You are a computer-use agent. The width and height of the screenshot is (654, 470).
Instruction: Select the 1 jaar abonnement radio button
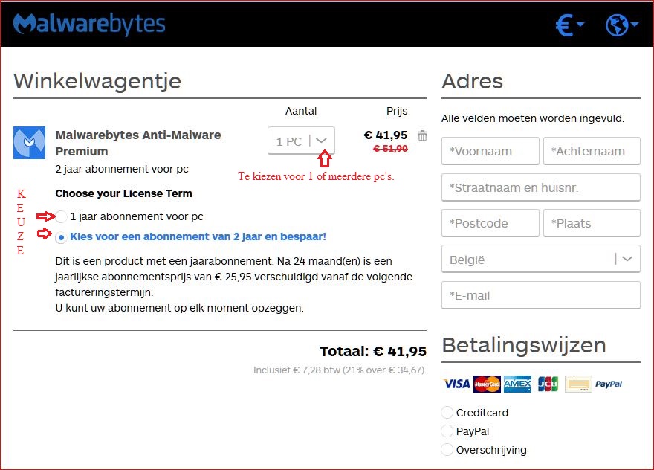pos(60,216)
